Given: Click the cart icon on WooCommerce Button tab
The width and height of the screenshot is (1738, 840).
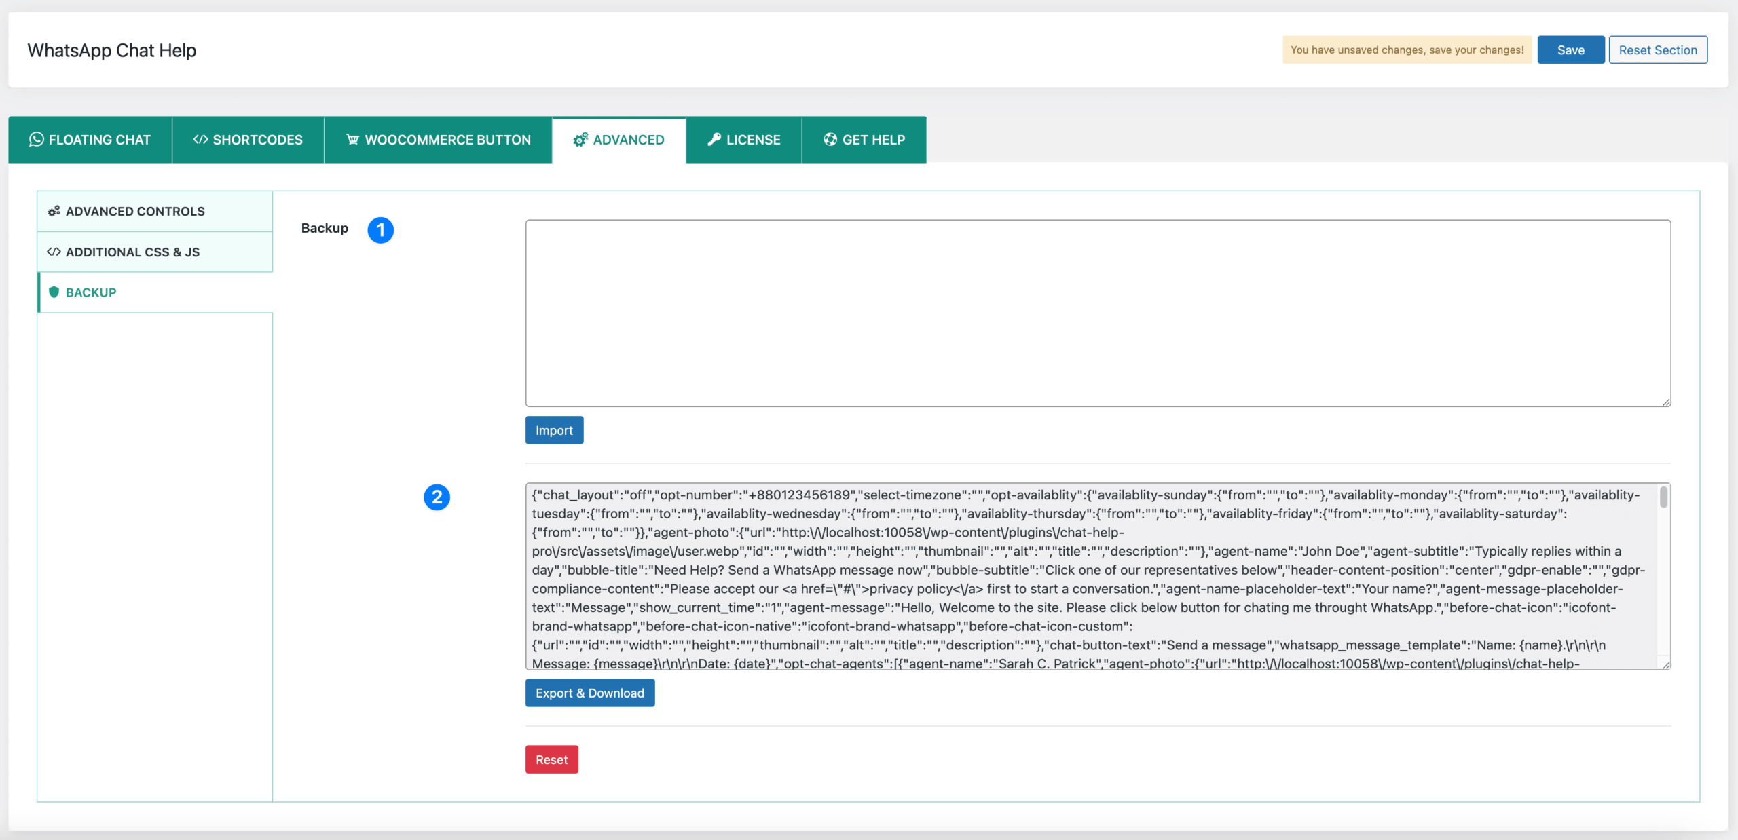Looking at the screenshot, I should [x=353, y=140].
